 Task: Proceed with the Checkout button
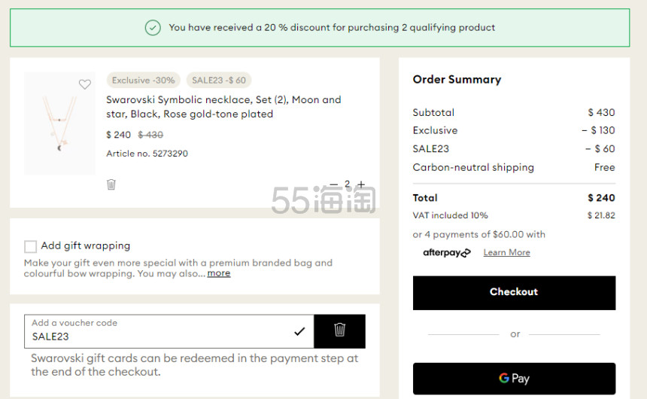pos(514,293)
